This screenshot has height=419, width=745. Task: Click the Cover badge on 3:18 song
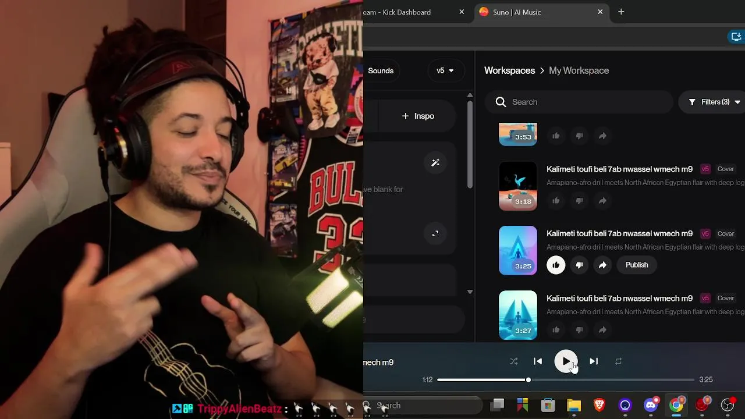point(726,169)
